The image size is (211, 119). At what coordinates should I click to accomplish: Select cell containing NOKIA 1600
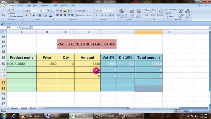coord(21,64)
